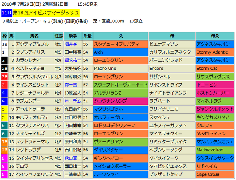236x180 pixels.
Task: Select horse name アペルトゥーラ
Action: click(30, 109)
